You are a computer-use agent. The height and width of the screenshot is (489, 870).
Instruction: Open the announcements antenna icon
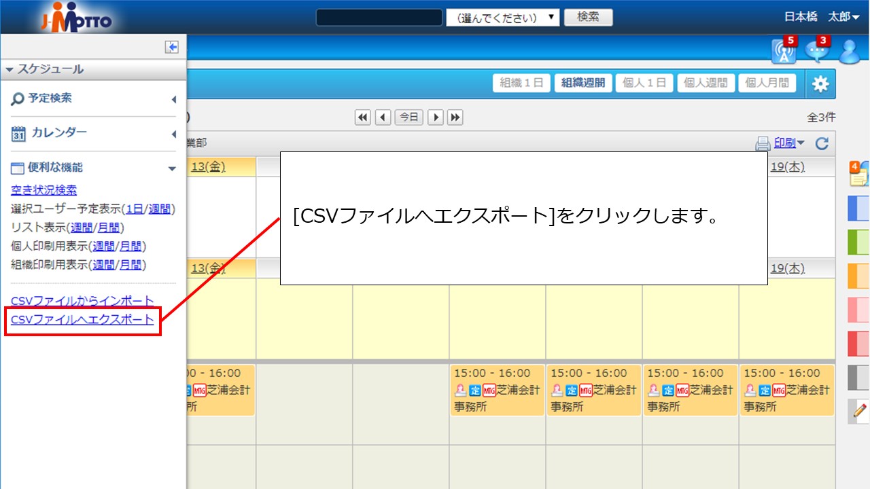(784, 52)
